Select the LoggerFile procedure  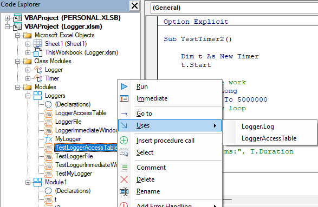tap(68, 122)
